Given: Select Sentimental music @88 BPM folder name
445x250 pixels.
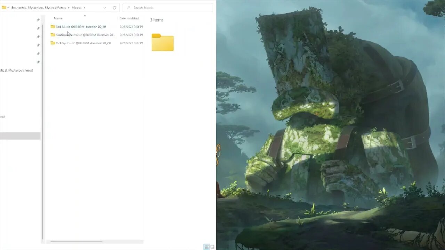Looking at the screenshot, I should [x=86, y=35].
